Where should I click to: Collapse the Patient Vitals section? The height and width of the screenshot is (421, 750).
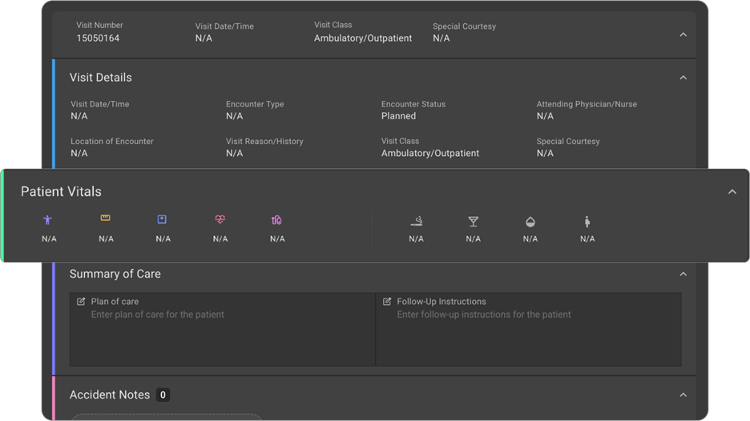[732, 191]
